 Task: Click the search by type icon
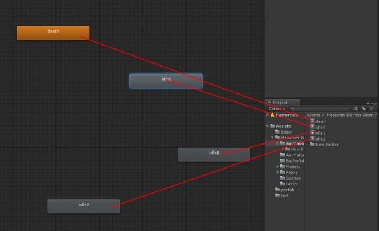(356, 108)
